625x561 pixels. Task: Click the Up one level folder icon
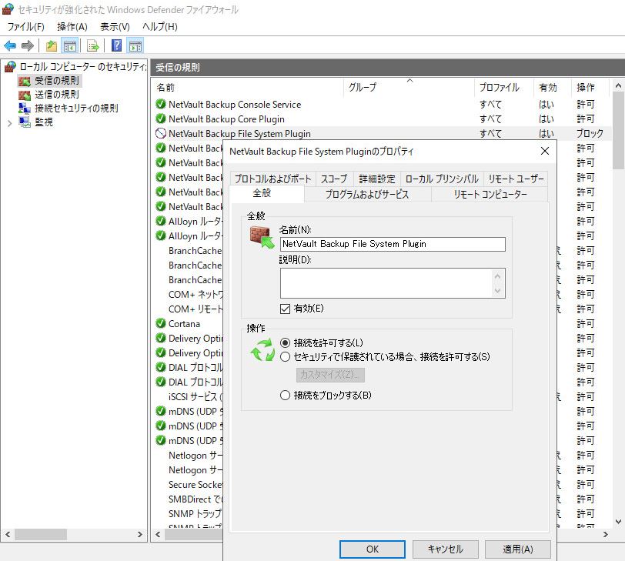(x=52, y=46)
